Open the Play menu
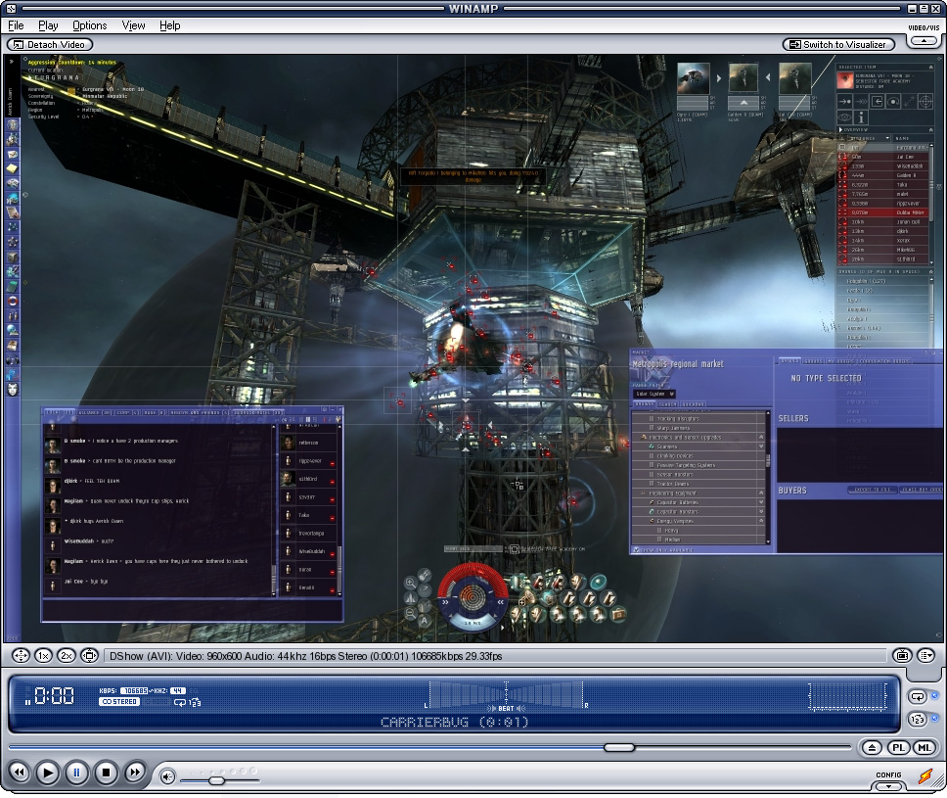 pyautogui.click(x=48, y=25)
